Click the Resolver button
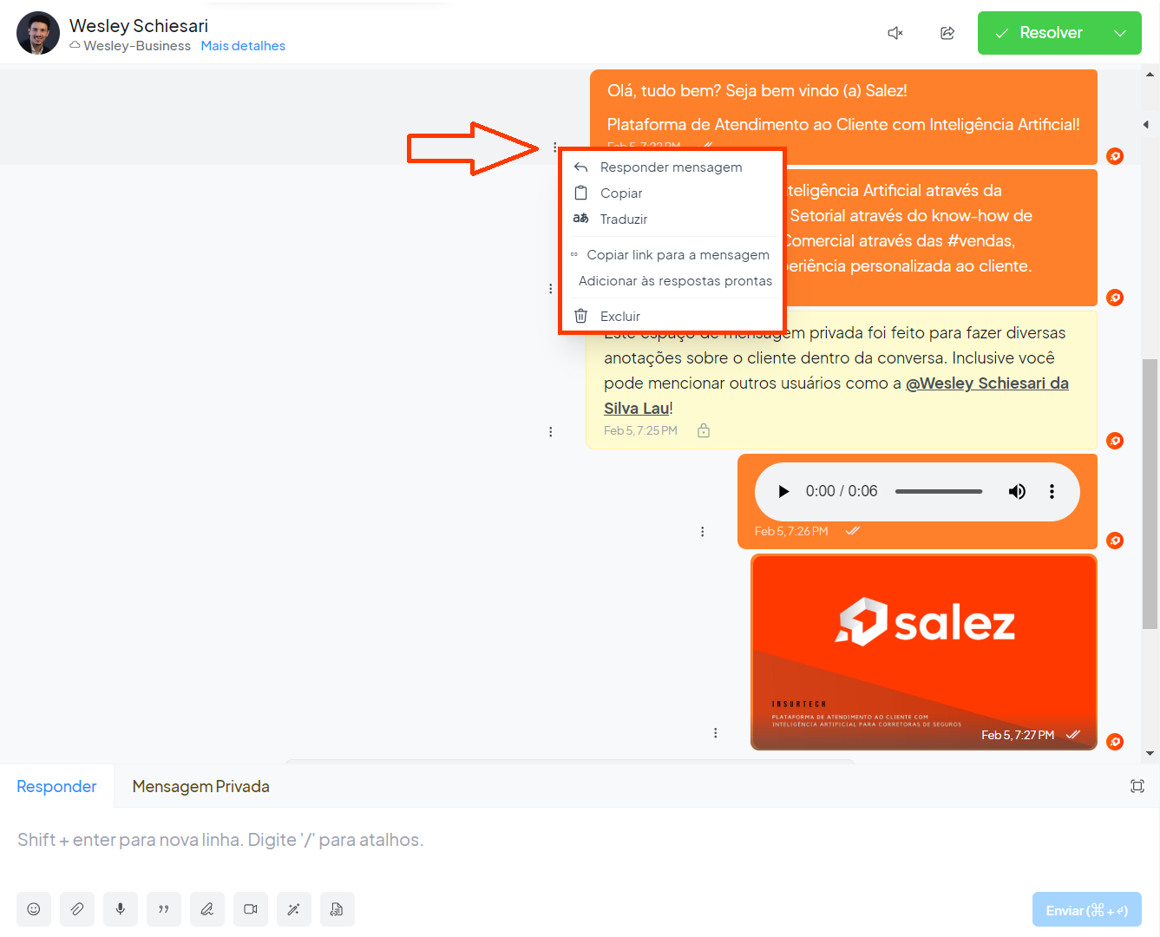The width and height of the screenshot is (1160, 937). click(1039, 33)
